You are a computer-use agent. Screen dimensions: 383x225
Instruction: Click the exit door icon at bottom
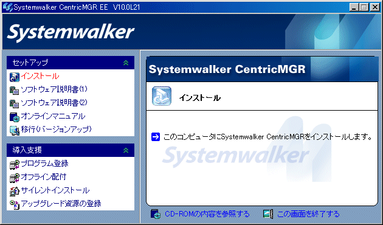pos(268,214)
